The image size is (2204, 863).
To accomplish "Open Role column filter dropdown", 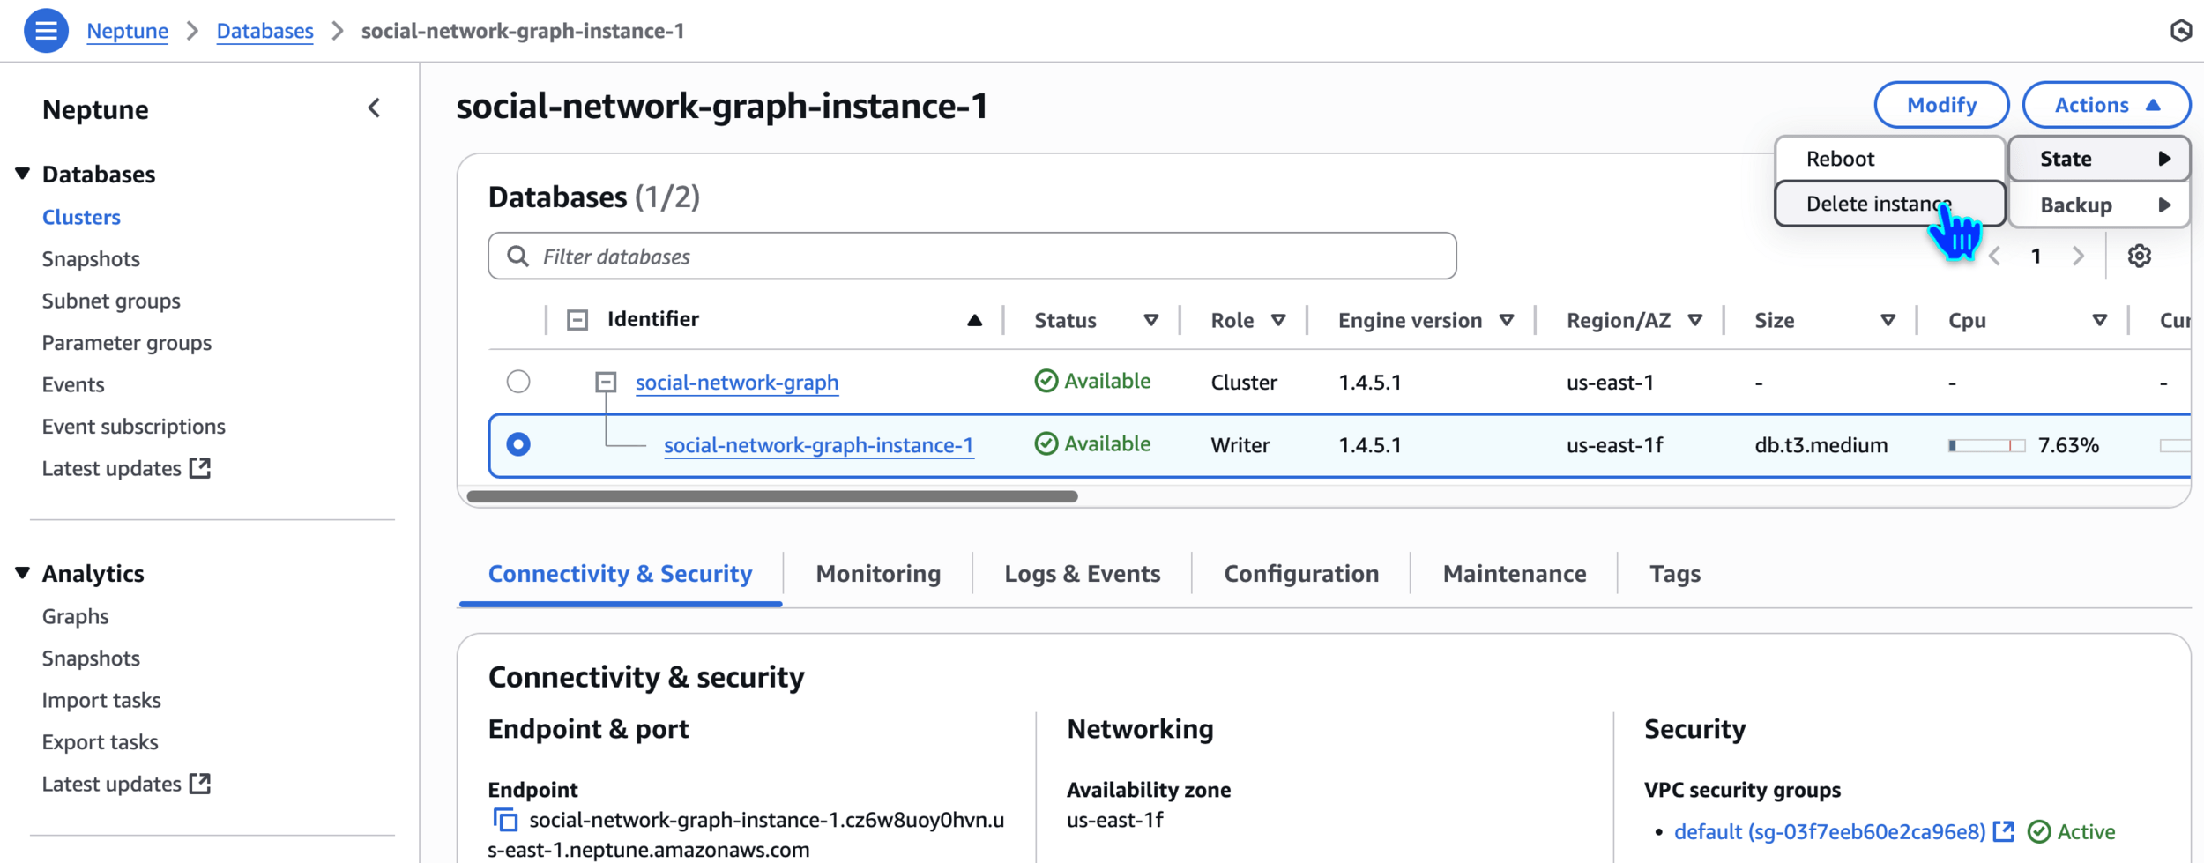I will point(1278,320).
